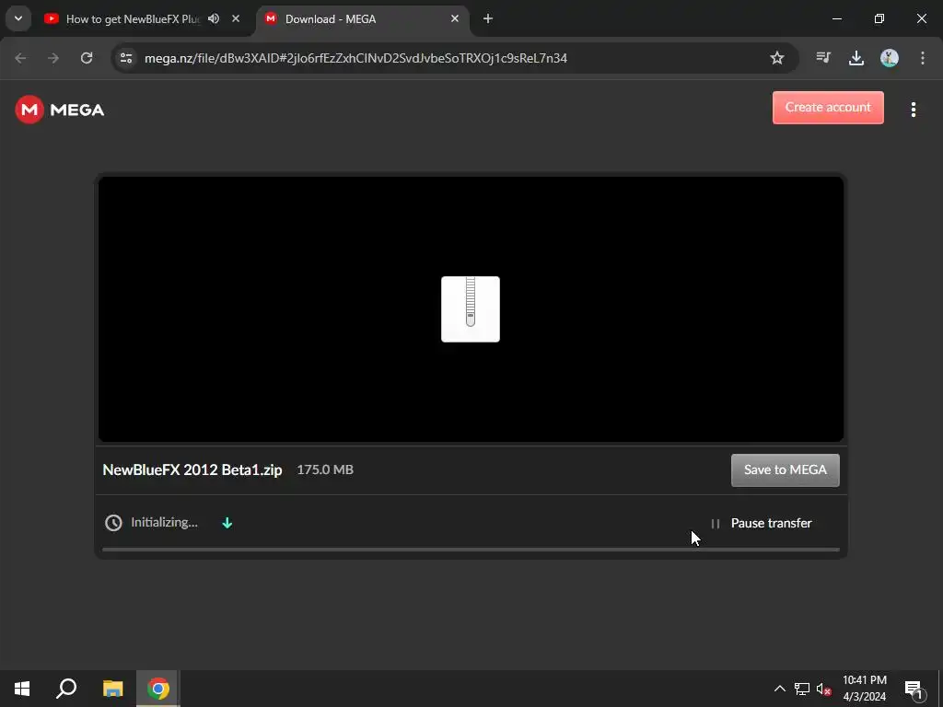Viewport: 943px width, 707px height.
Task: Click the Chrome taskbar icon
Action: (x=158, y=689)
